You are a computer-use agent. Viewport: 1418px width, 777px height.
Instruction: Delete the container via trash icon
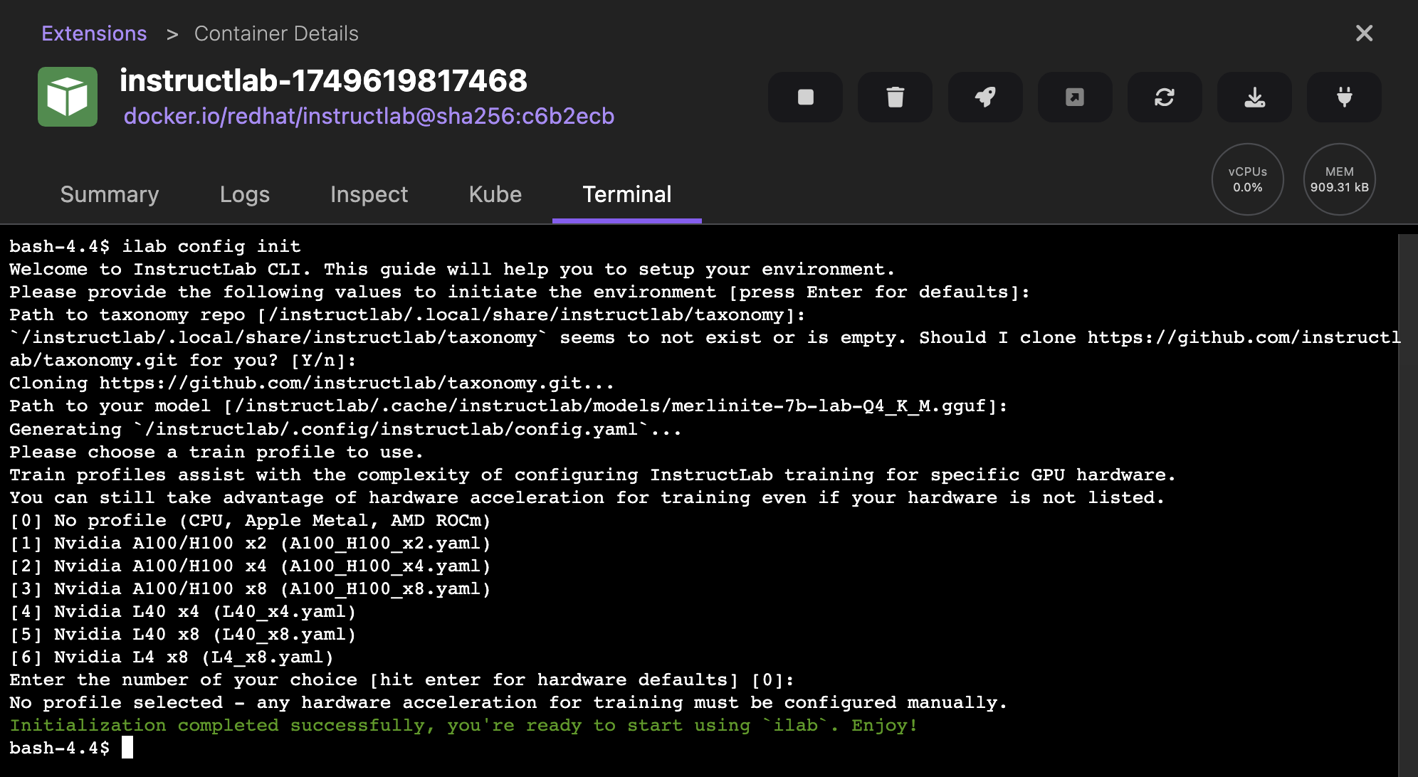pyautogui.click(x=895, y=97)
